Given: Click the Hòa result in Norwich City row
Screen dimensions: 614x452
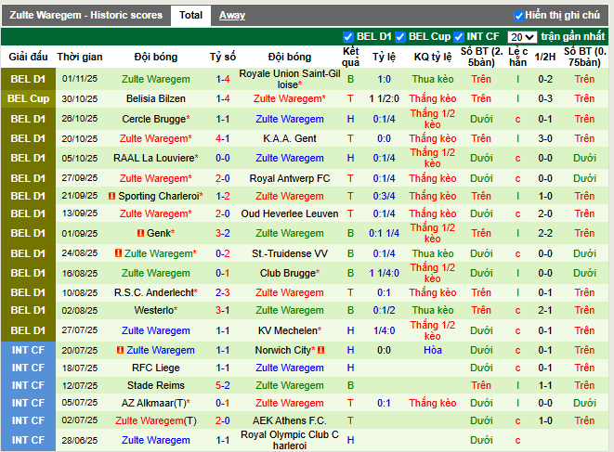Looking at the screenshot, I should coord(433,350).
